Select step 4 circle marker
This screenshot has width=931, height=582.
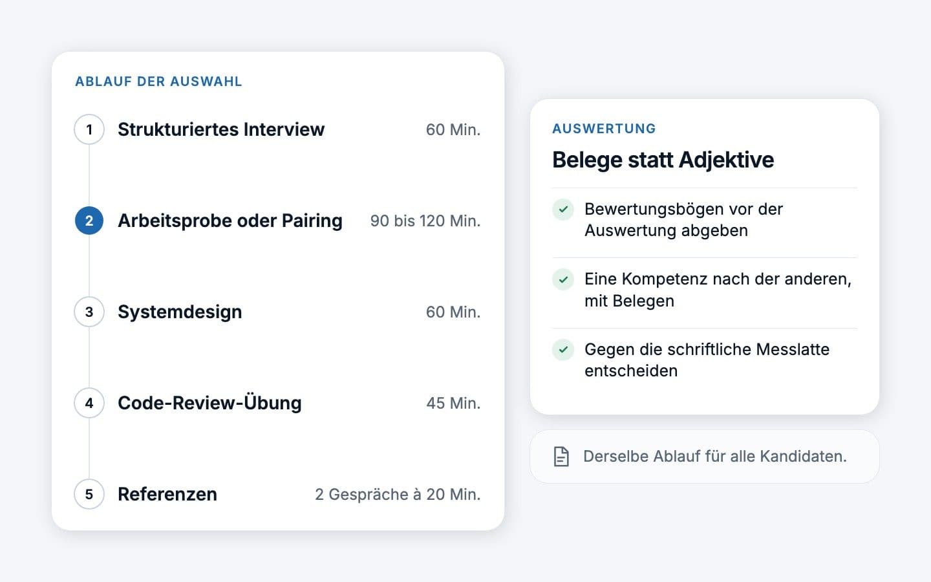89,403
